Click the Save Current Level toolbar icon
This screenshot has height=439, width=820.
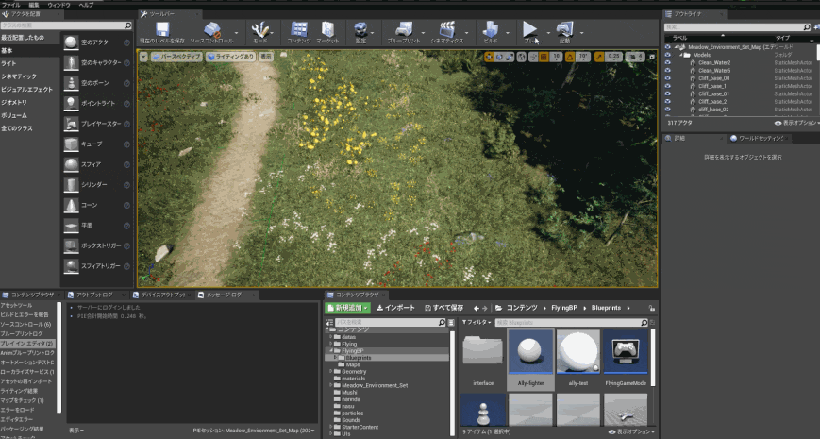pos(161,31)
